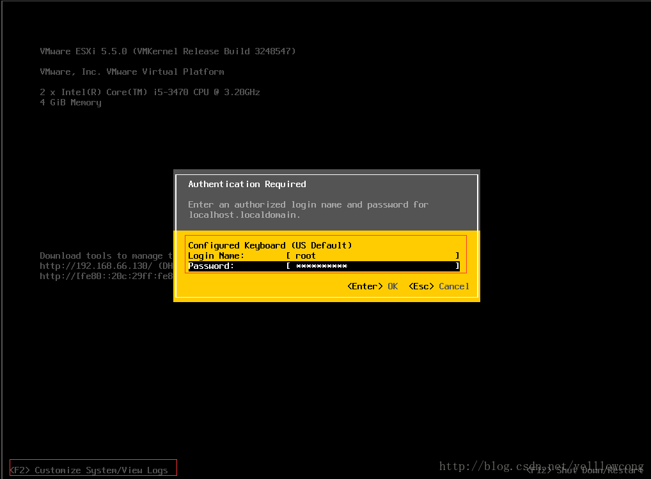This screenshot has height=479, width=651.
Task: Click the Login Name input field
Action: click(373, 255)
